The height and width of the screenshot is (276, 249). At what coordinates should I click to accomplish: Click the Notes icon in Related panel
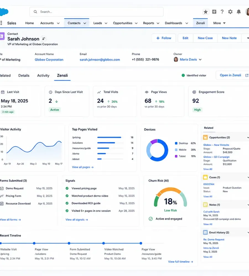pos(205,205)
